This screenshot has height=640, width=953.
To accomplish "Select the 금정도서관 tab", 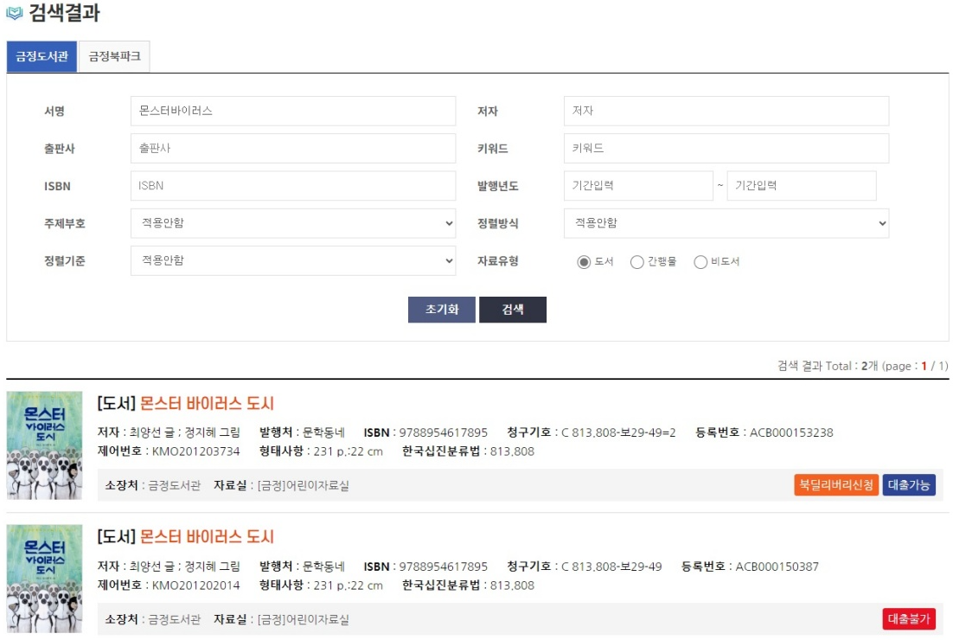I will click(x=41, y=57).
